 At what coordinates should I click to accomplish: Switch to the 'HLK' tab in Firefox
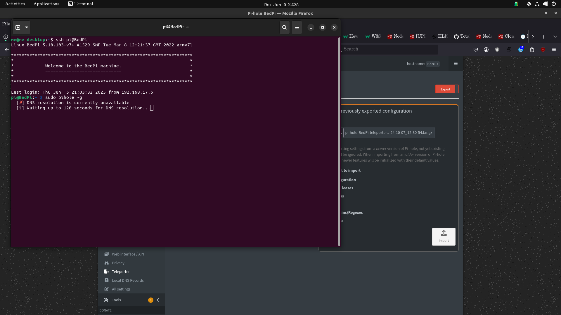click(440, 36)
